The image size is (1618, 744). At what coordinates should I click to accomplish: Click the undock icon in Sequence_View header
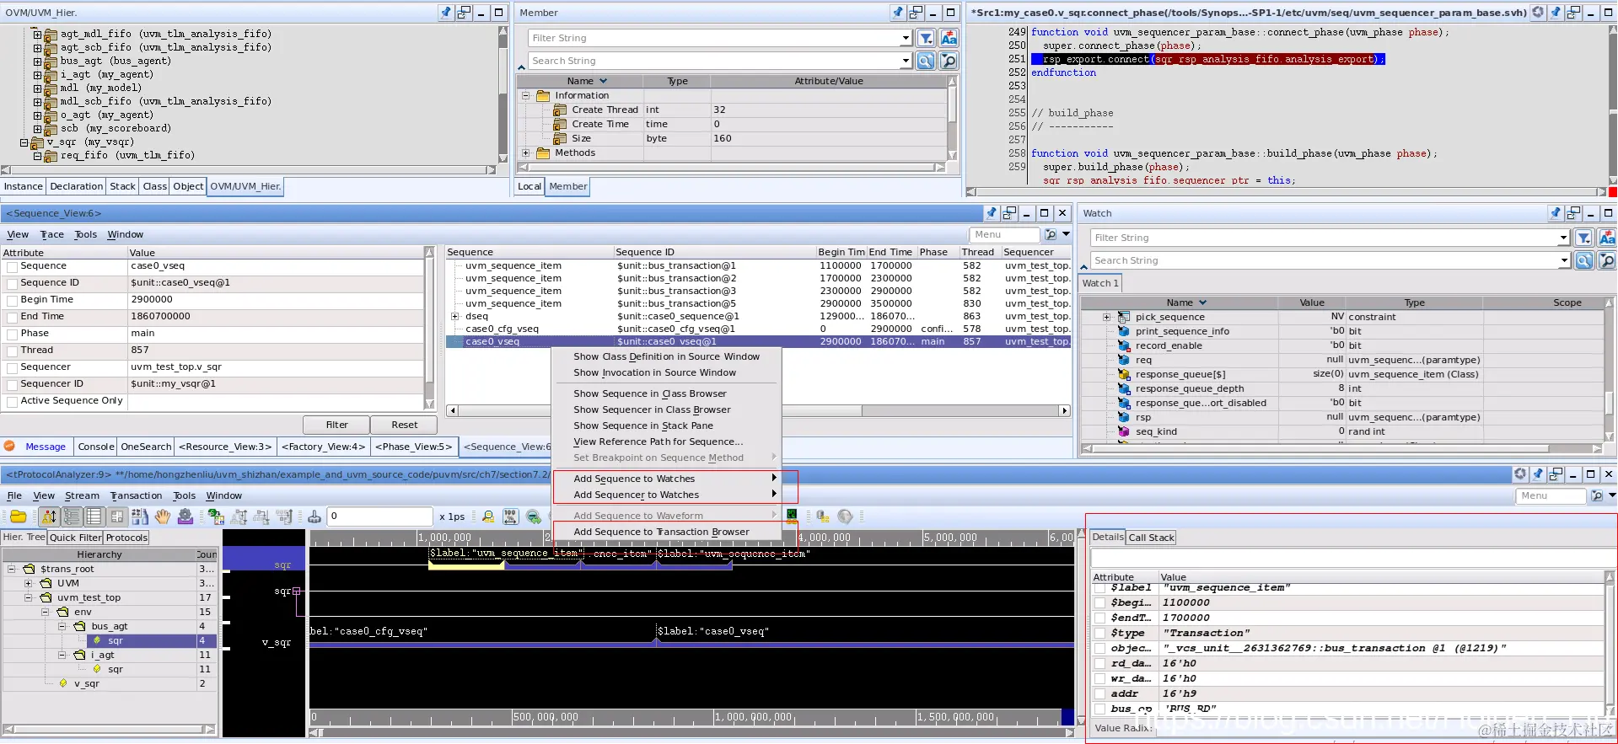[1009, 213]
